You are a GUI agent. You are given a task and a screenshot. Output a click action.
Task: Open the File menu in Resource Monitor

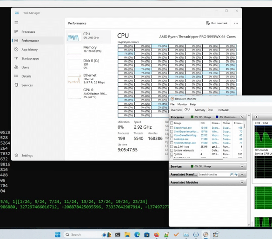(x=172, y=104)
